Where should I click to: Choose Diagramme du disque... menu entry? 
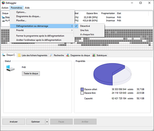click(42, 16)
